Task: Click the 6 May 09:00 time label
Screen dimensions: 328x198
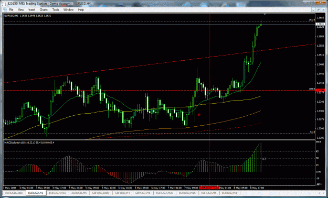Action: coord(141,188)
